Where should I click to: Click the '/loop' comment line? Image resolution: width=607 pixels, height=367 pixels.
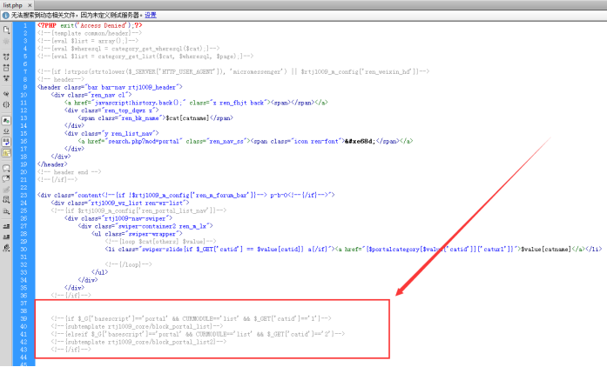tap(129, 264)
